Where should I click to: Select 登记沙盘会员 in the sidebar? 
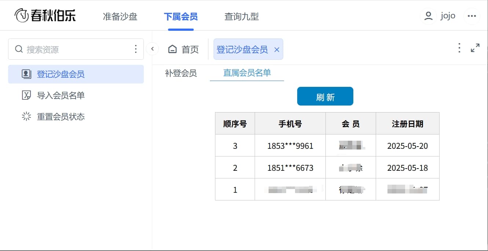click(76, 74)
